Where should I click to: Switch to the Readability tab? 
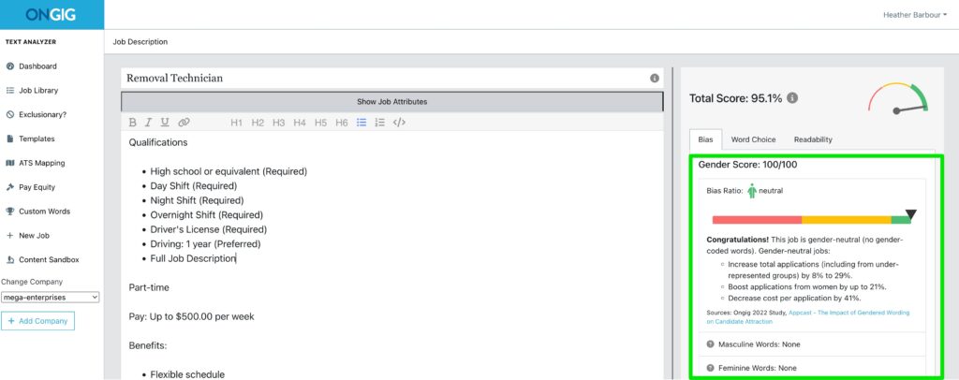813,139
